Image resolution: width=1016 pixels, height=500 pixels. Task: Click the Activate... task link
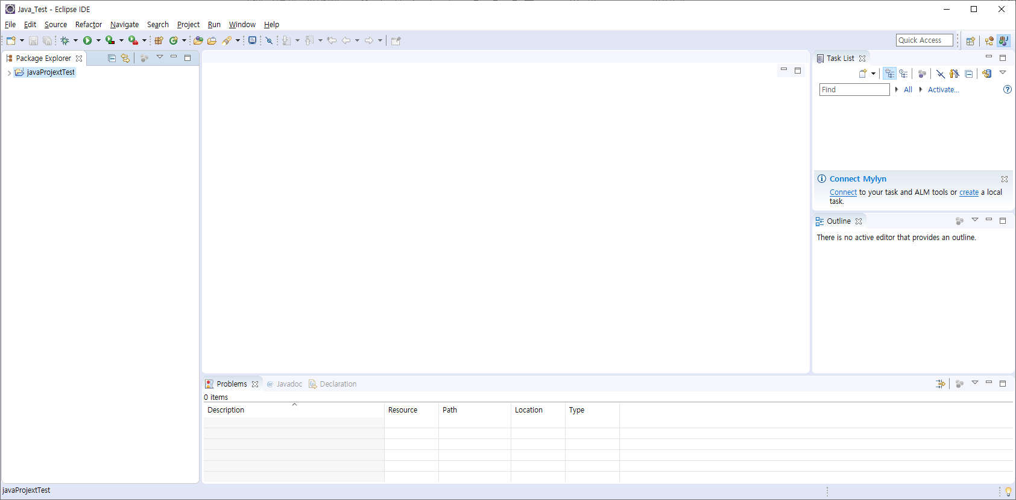(x=943, y=90)
